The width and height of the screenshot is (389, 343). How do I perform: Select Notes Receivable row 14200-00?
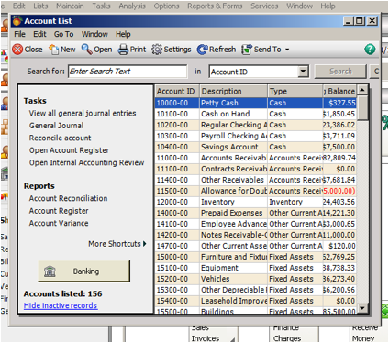255,235
